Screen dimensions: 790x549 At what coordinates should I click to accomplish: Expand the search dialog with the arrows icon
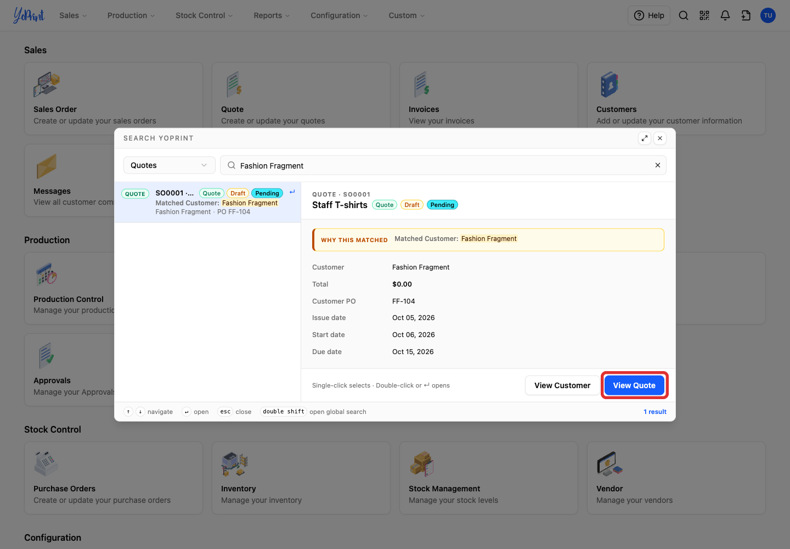645,138
